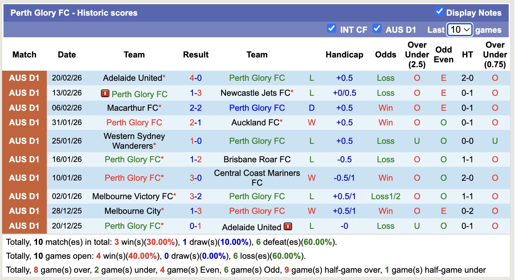Open the Brisbane Roar FC team link
Screen dimensions: 515x280
pyautogui.click(x=257, y=159)
